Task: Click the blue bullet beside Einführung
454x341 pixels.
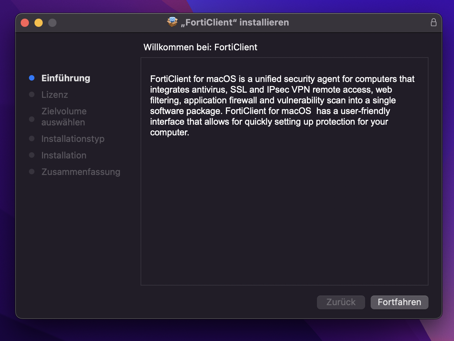Action: click(x=32, y=78)
